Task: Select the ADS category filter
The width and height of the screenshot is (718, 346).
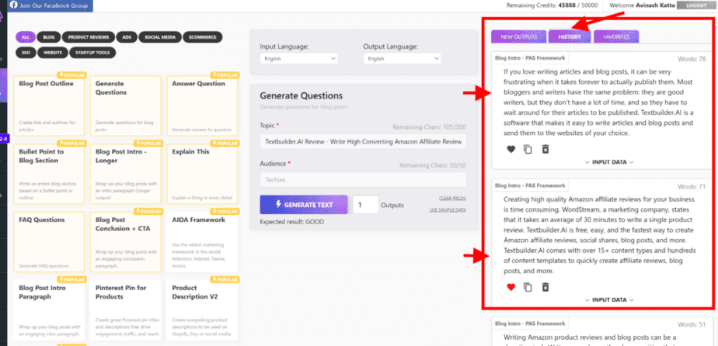Action: tap(127, 37)
